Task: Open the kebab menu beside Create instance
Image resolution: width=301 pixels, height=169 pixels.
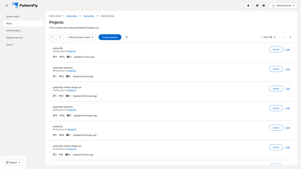Action: [x=127, y=37]
